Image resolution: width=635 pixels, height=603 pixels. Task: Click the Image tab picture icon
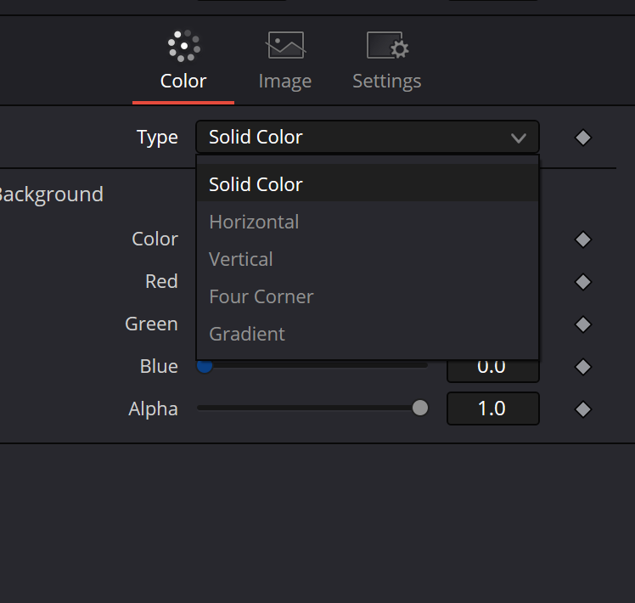pyautogui.click(x=286, y=45)
